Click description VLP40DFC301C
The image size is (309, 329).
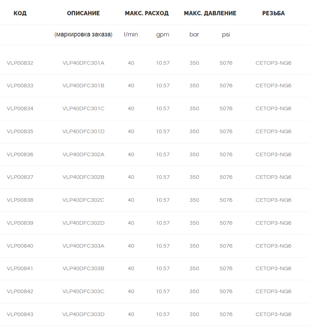pyautogui.click(x=83, y=109)
